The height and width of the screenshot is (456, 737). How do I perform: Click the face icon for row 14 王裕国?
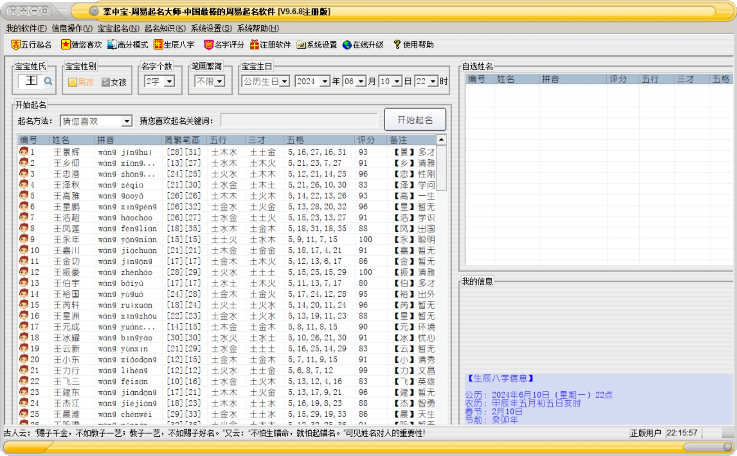pyautogui.click(x=24, y=294)
